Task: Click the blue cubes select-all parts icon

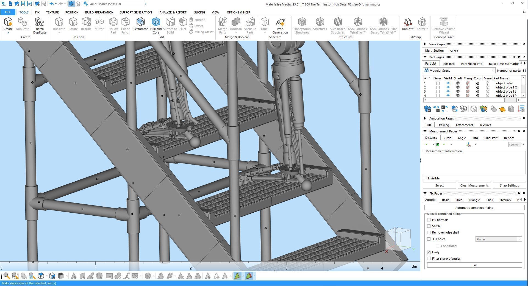Action: click(x=427, y=109)
